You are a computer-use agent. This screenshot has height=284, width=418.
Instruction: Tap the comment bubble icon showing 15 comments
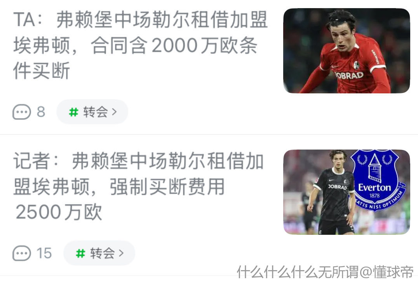tap(22, 253)
